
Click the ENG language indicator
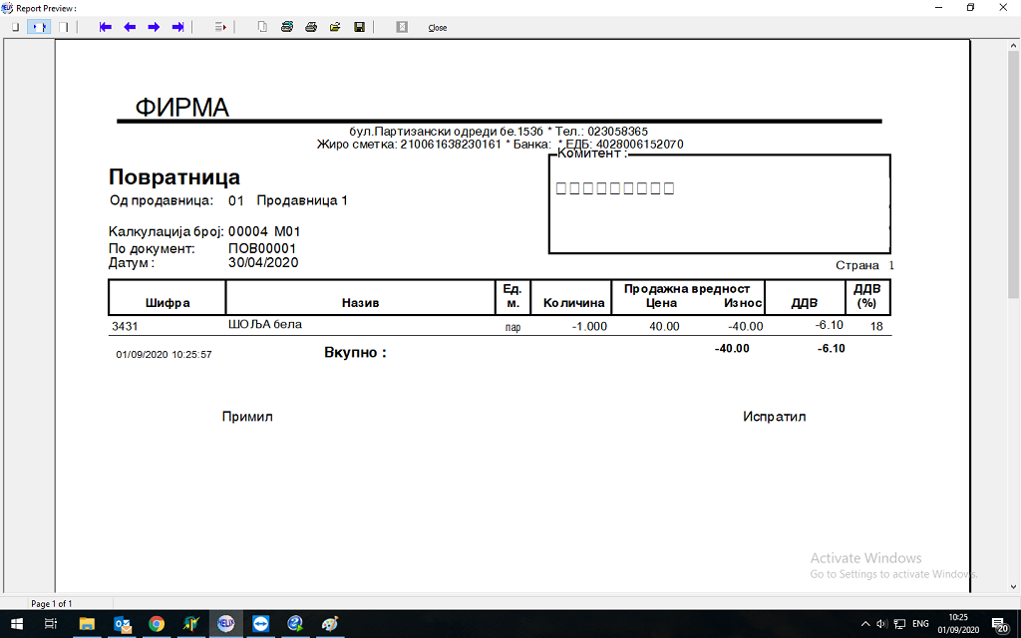[920, 624]
